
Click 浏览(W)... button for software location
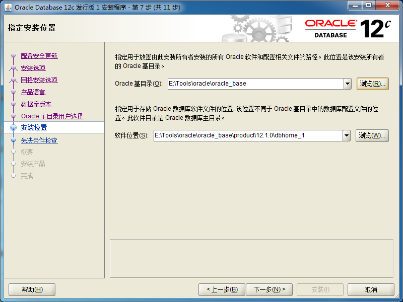372,135
